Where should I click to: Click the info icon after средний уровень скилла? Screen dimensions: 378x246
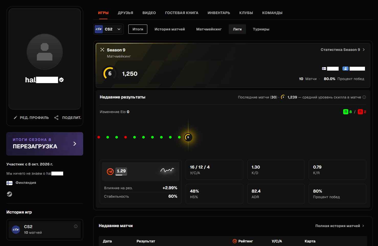pyautogui.click(x=364, y=97)
